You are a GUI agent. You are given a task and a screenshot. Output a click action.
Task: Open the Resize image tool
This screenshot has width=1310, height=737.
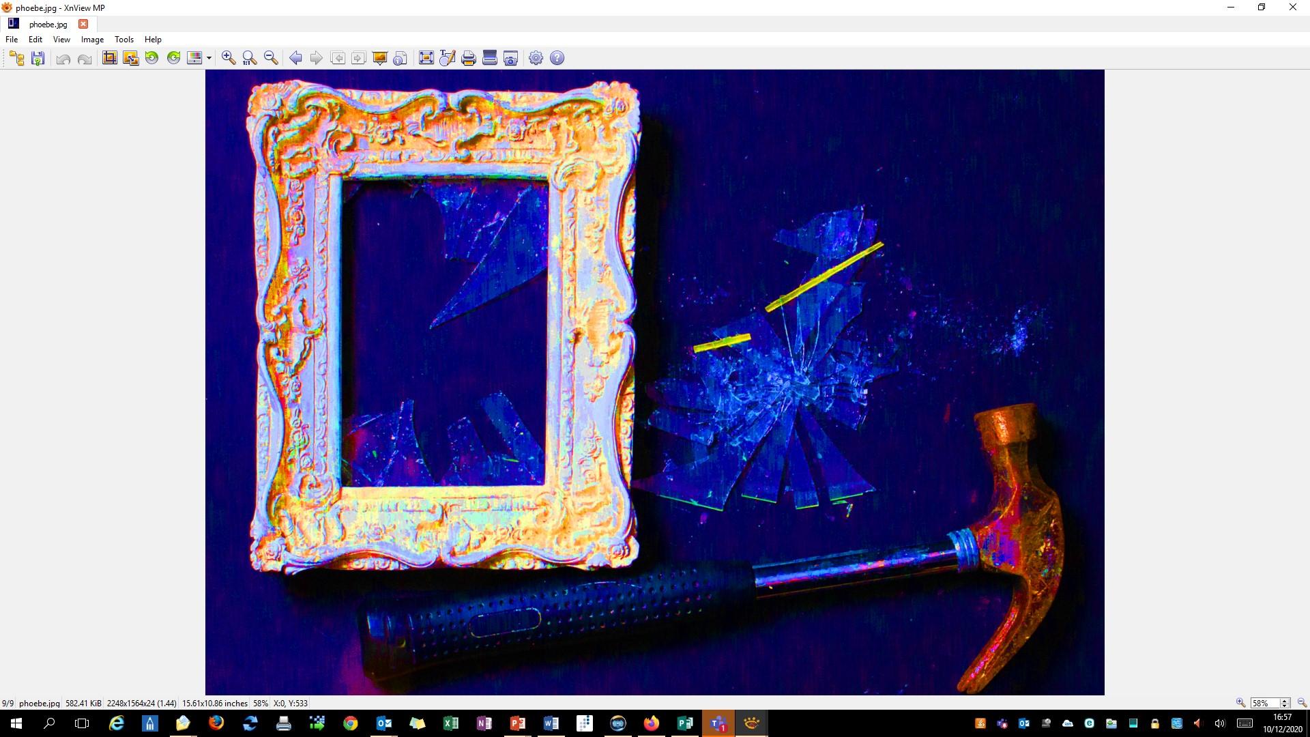(x=130, y=58)
